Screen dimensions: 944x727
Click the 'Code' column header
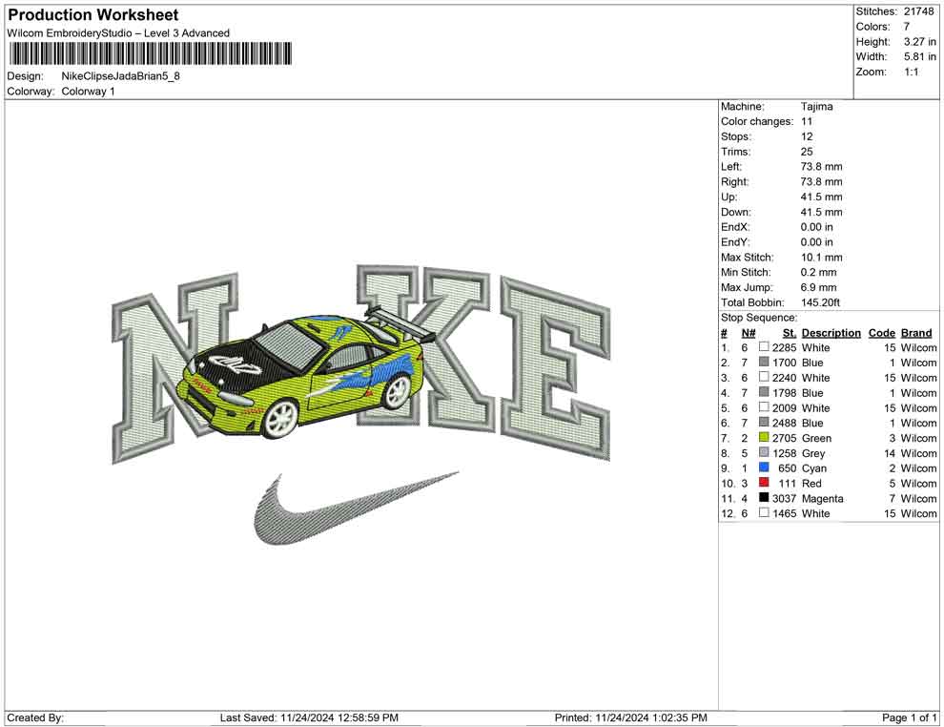[x=882, y=333]
